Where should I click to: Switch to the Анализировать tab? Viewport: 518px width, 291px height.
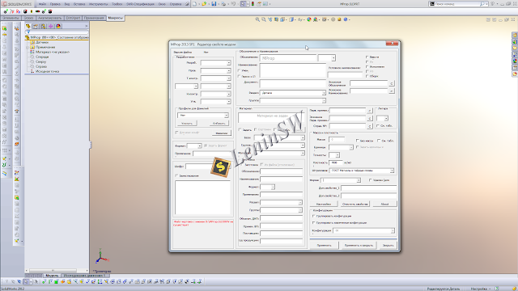tap(50, 18)
